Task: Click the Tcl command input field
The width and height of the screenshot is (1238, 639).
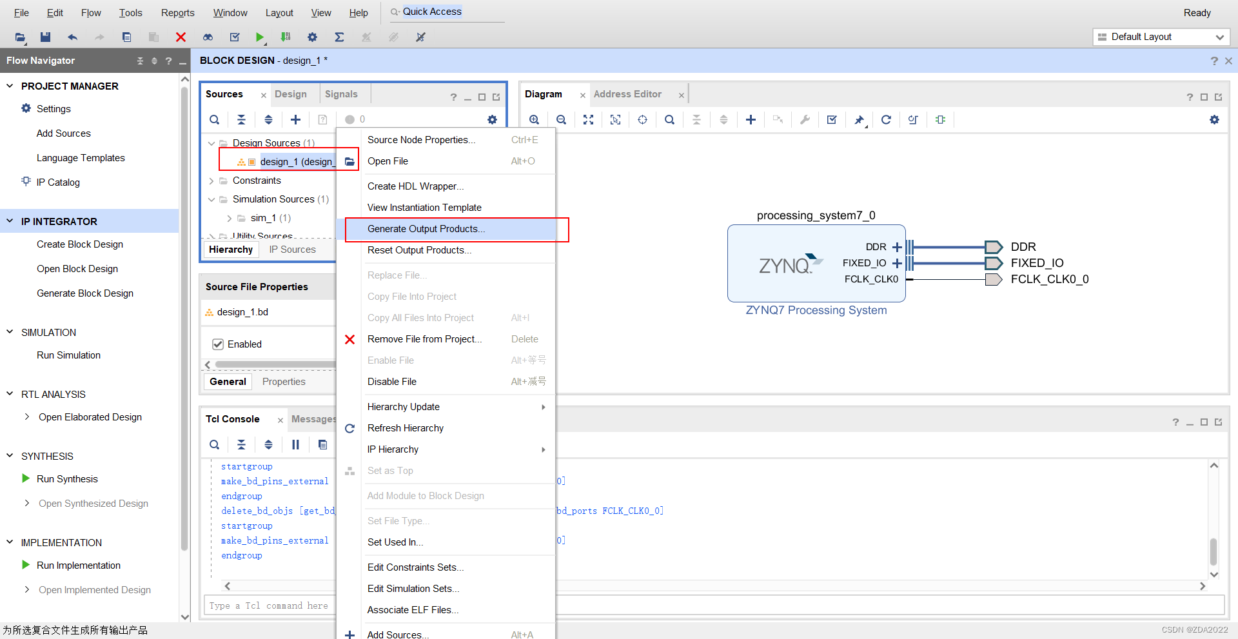Action: pos(714,605)
